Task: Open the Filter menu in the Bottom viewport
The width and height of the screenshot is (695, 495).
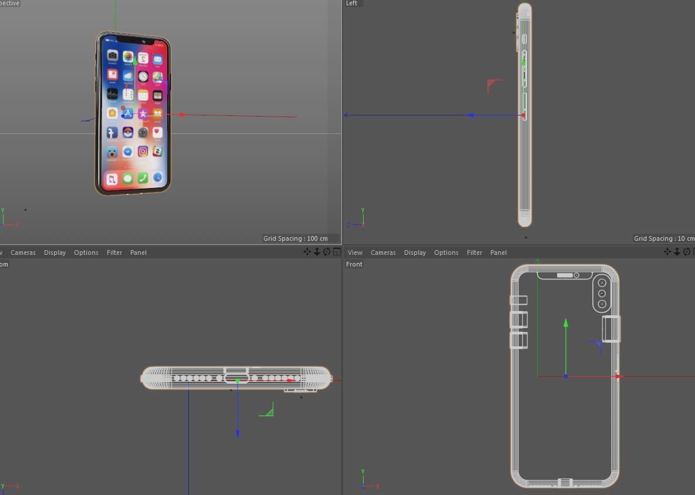Action: tap(114, 252)
